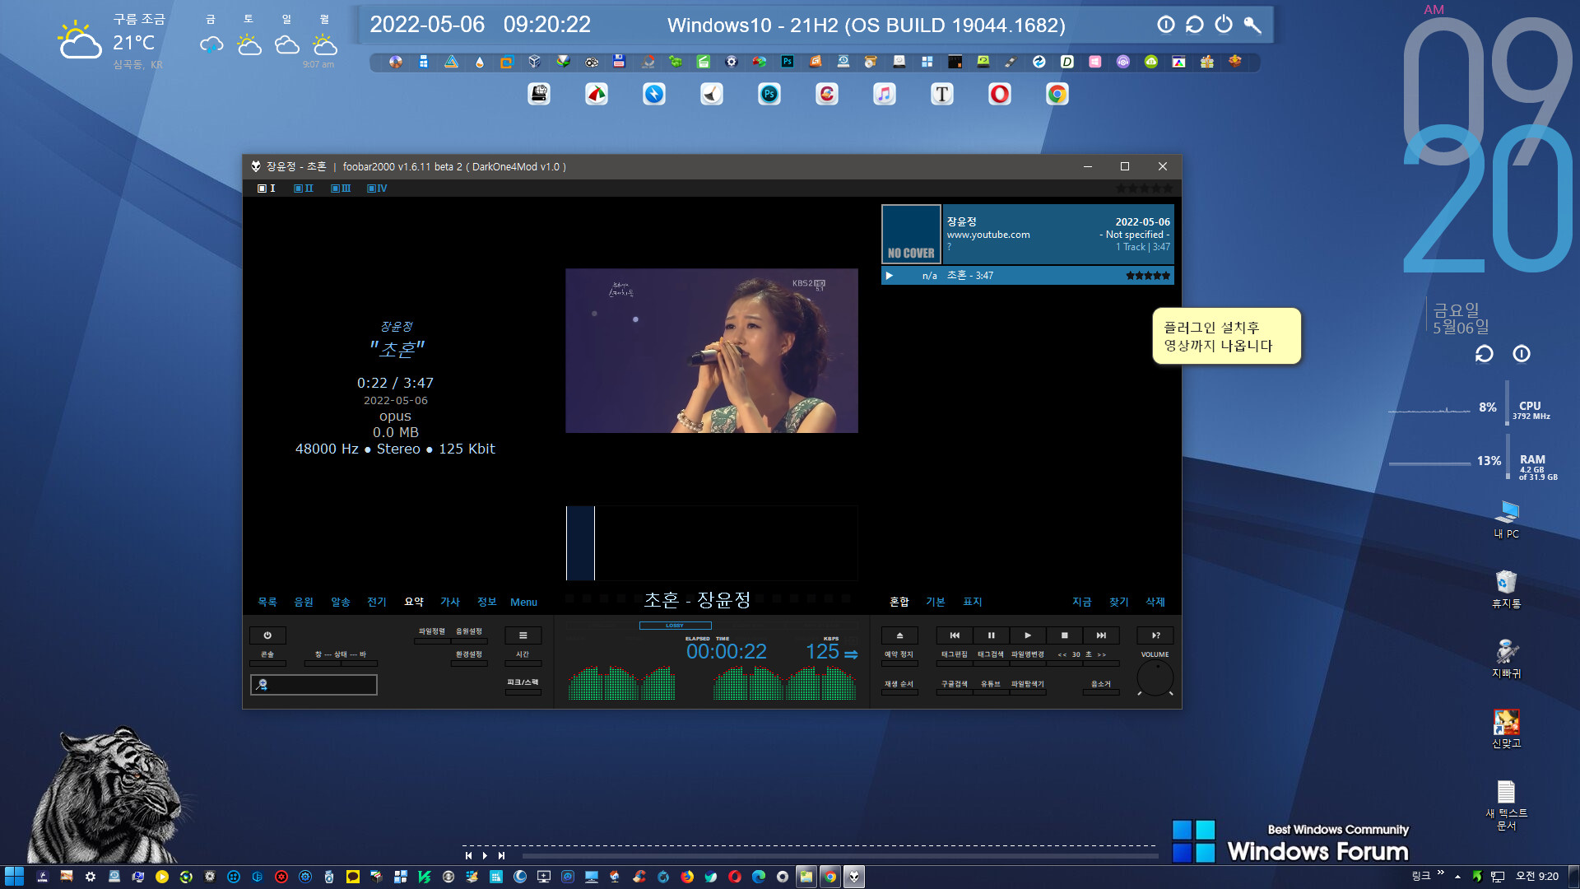Pause playback in foobar2000

point(991,635)
